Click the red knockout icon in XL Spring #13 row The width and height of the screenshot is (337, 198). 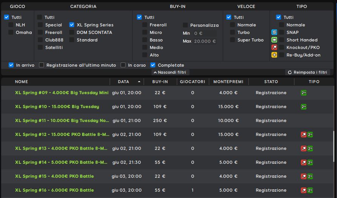[304, 148]
